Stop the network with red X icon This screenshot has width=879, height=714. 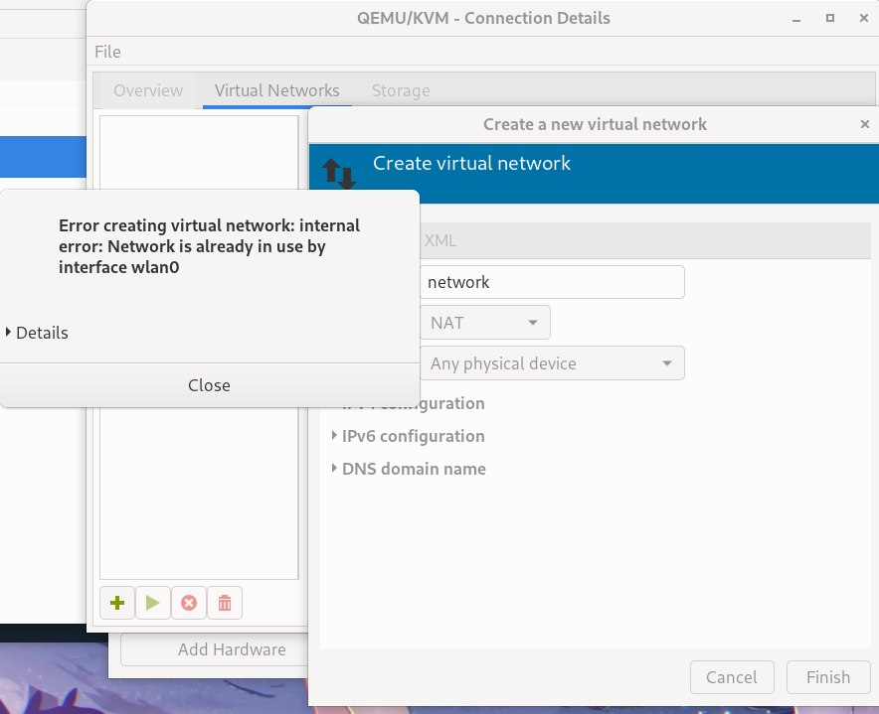point(189,603)
